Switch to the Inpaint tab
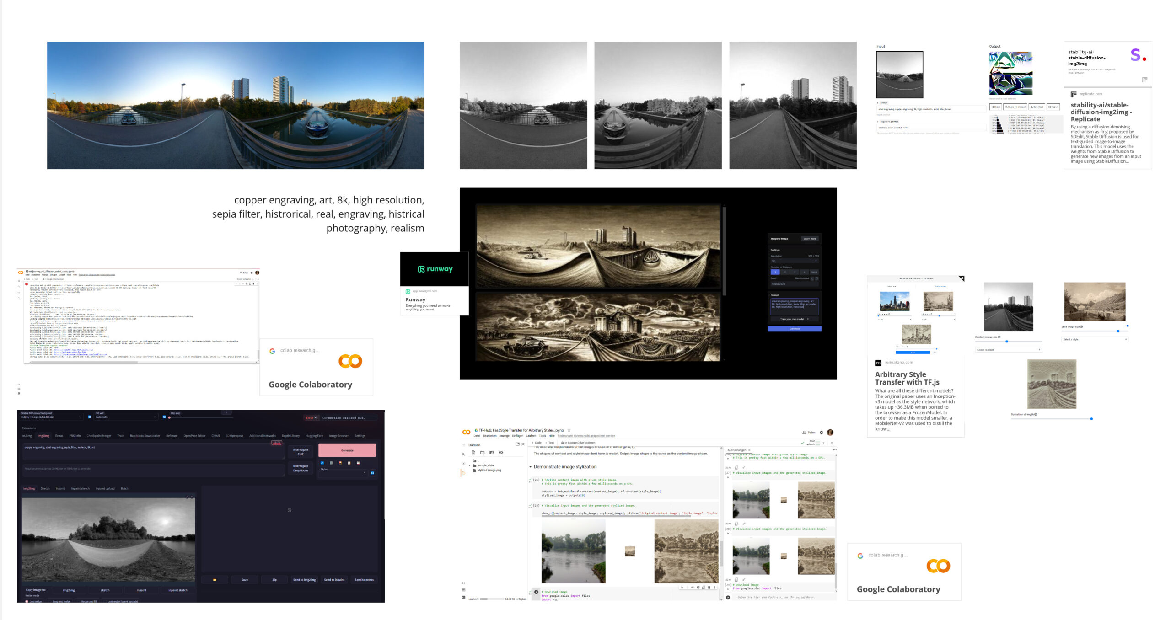The image size is (1171, 620). tap(60, 488)
